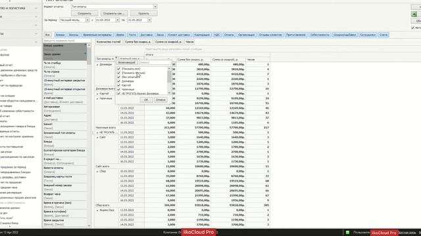Click the Сбер всего subtotal row
The image size is (421, 236).
point(182,205)
